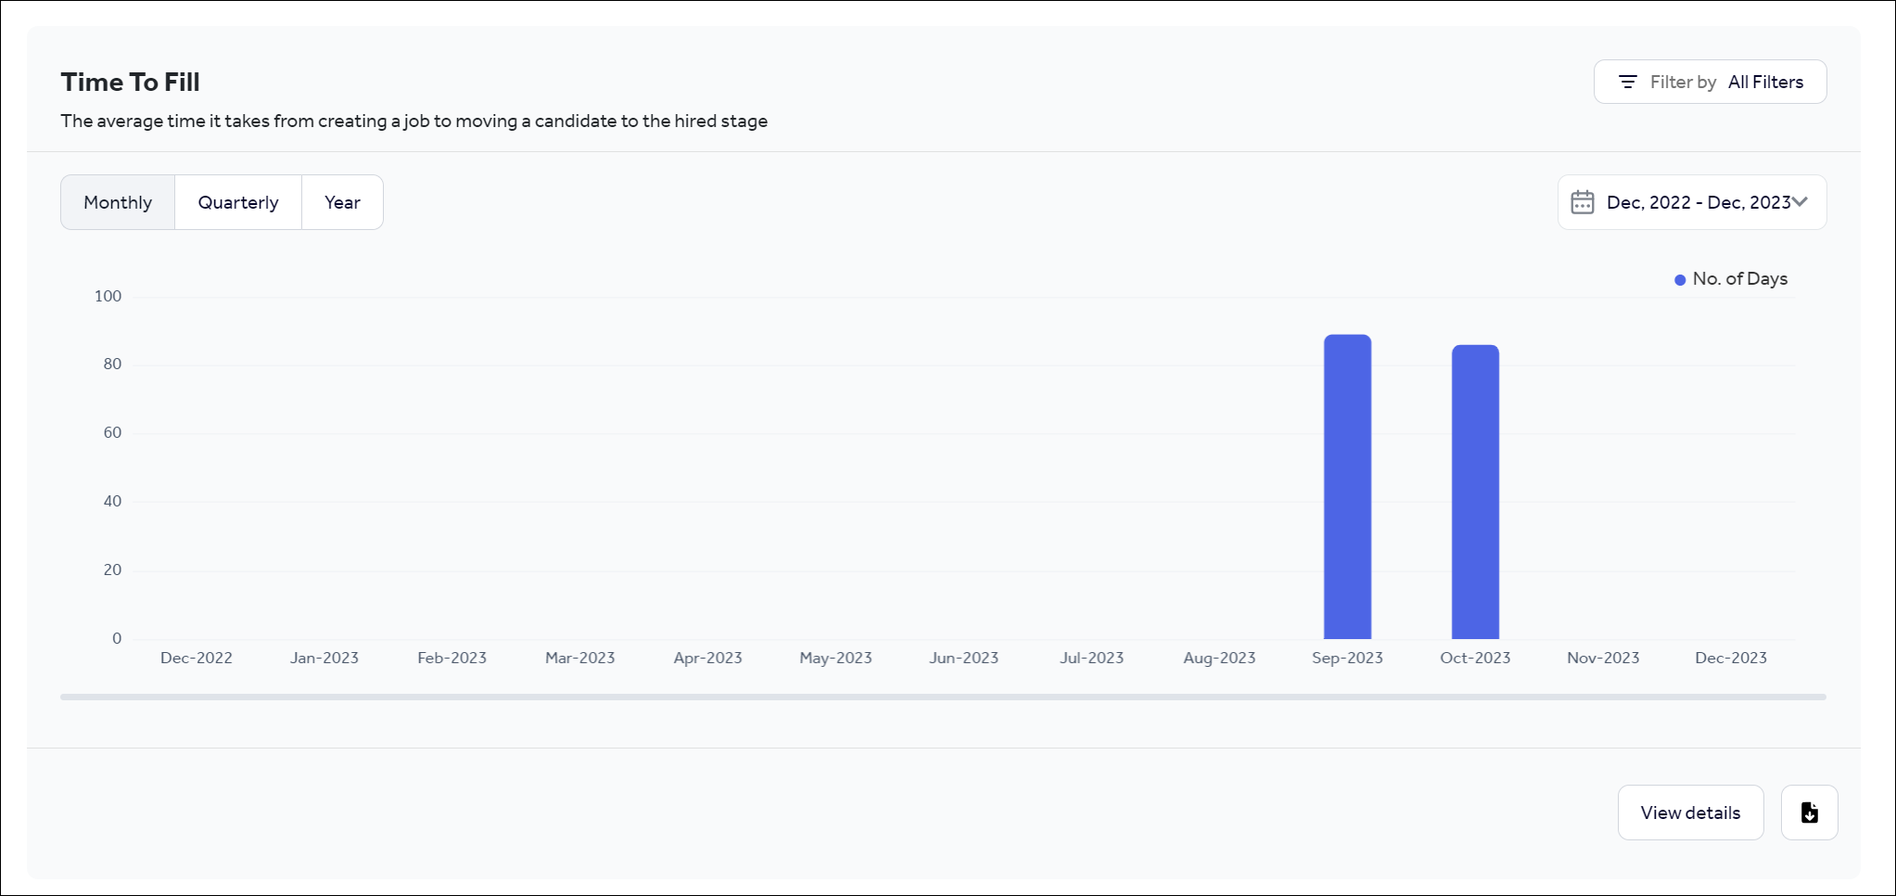Click the Sep-2023 bar in chart
Screen dimensions: 1896x896
1347,487
